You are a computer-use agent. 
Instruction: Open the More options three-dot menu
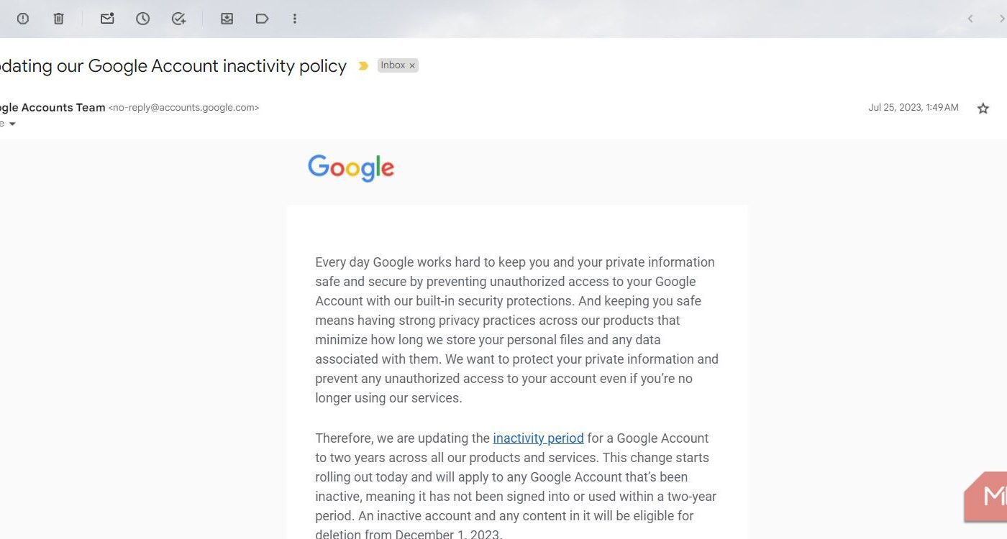pyautogui.click(x=294, y=19)
